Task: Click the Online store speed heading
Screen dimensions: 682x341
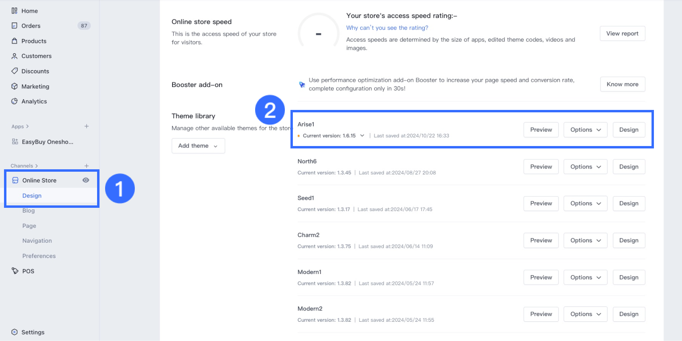Action: click(x=201, y=22)
